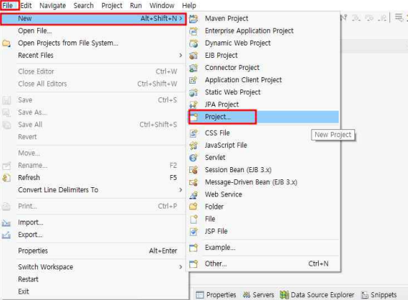Click the new Project... wizard icon
Viewport: 408px width, 300px height.
pyautogui.click(x=194, y=117)
